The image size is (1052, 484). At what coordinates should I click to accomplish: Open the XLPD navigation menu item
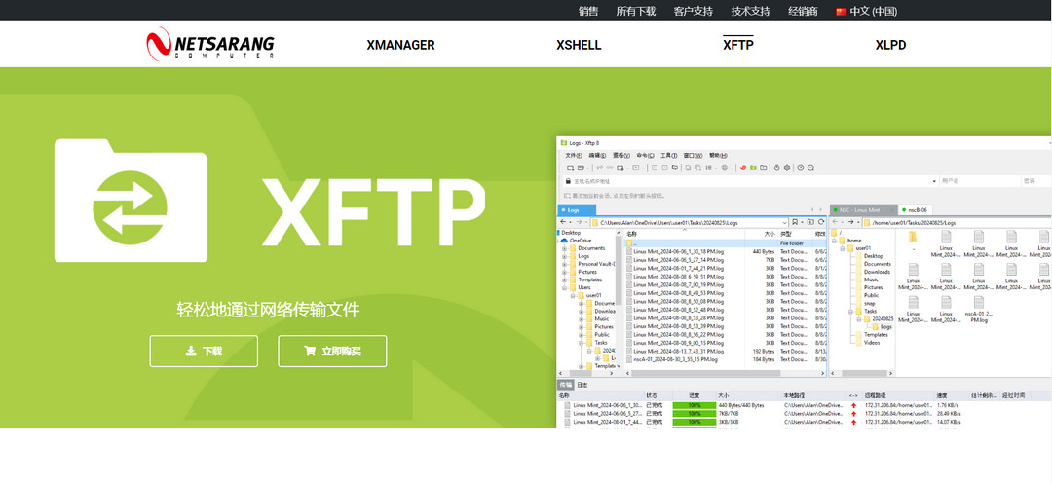[x=890, y=45]
